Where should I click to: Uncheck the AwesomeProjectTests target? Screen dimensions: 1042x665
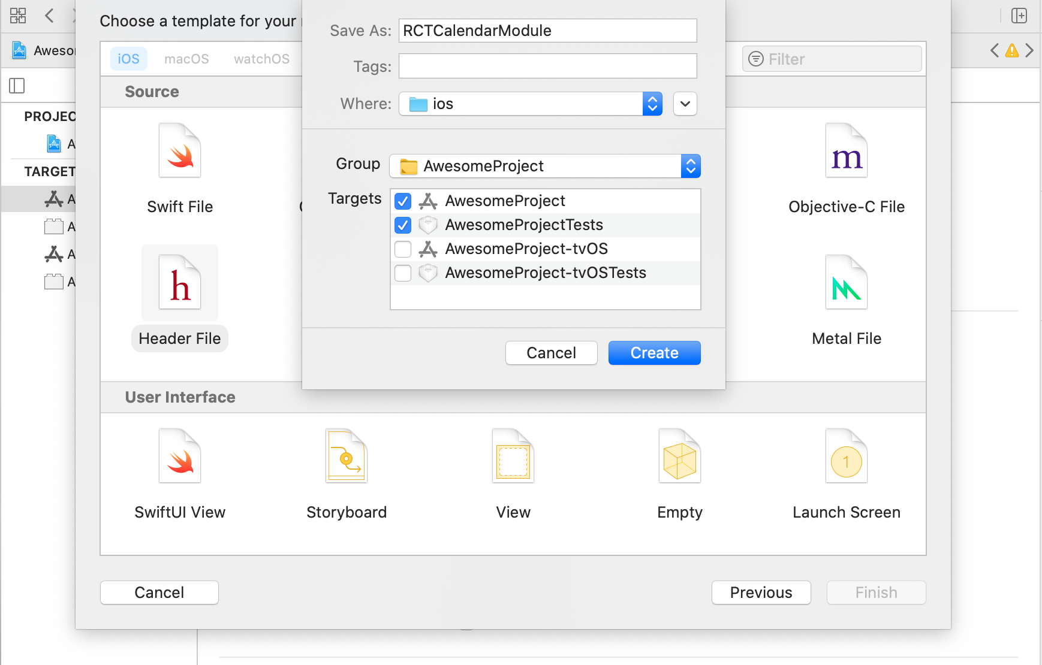[402, 225]
